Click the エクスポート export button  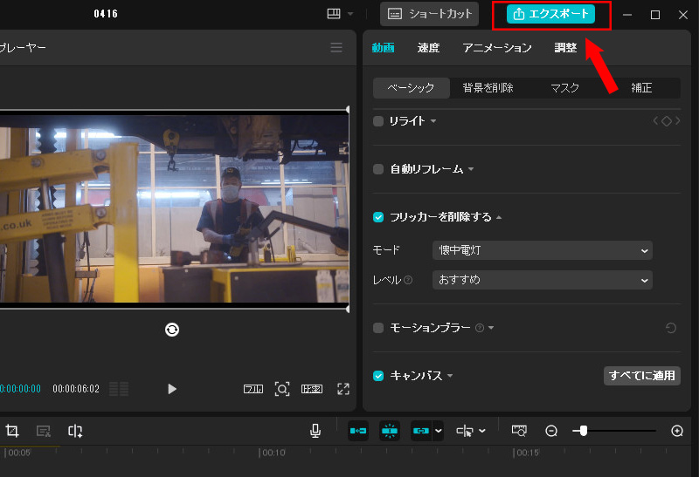pyautogui.click(x=550, y=14)
